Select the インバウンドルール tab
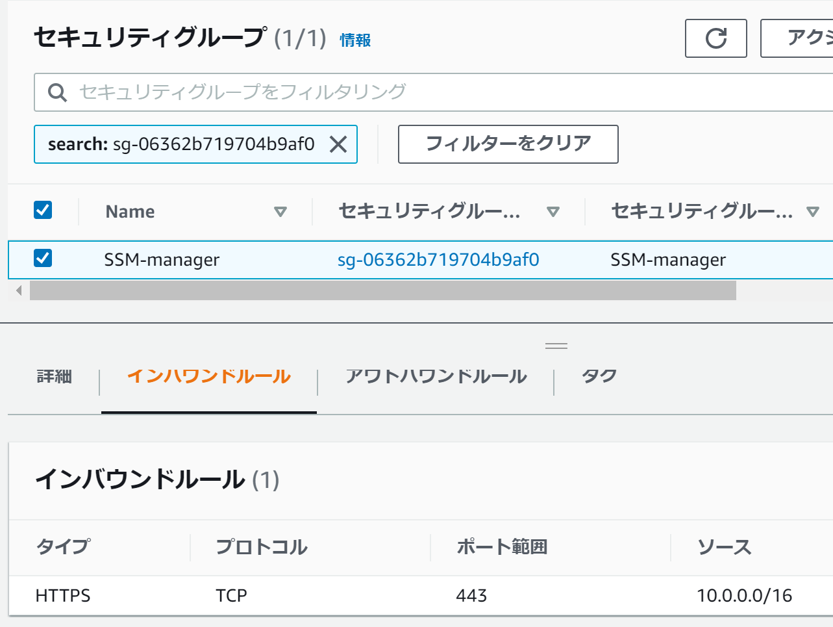The image size is (833, 627). coord(209,377)
